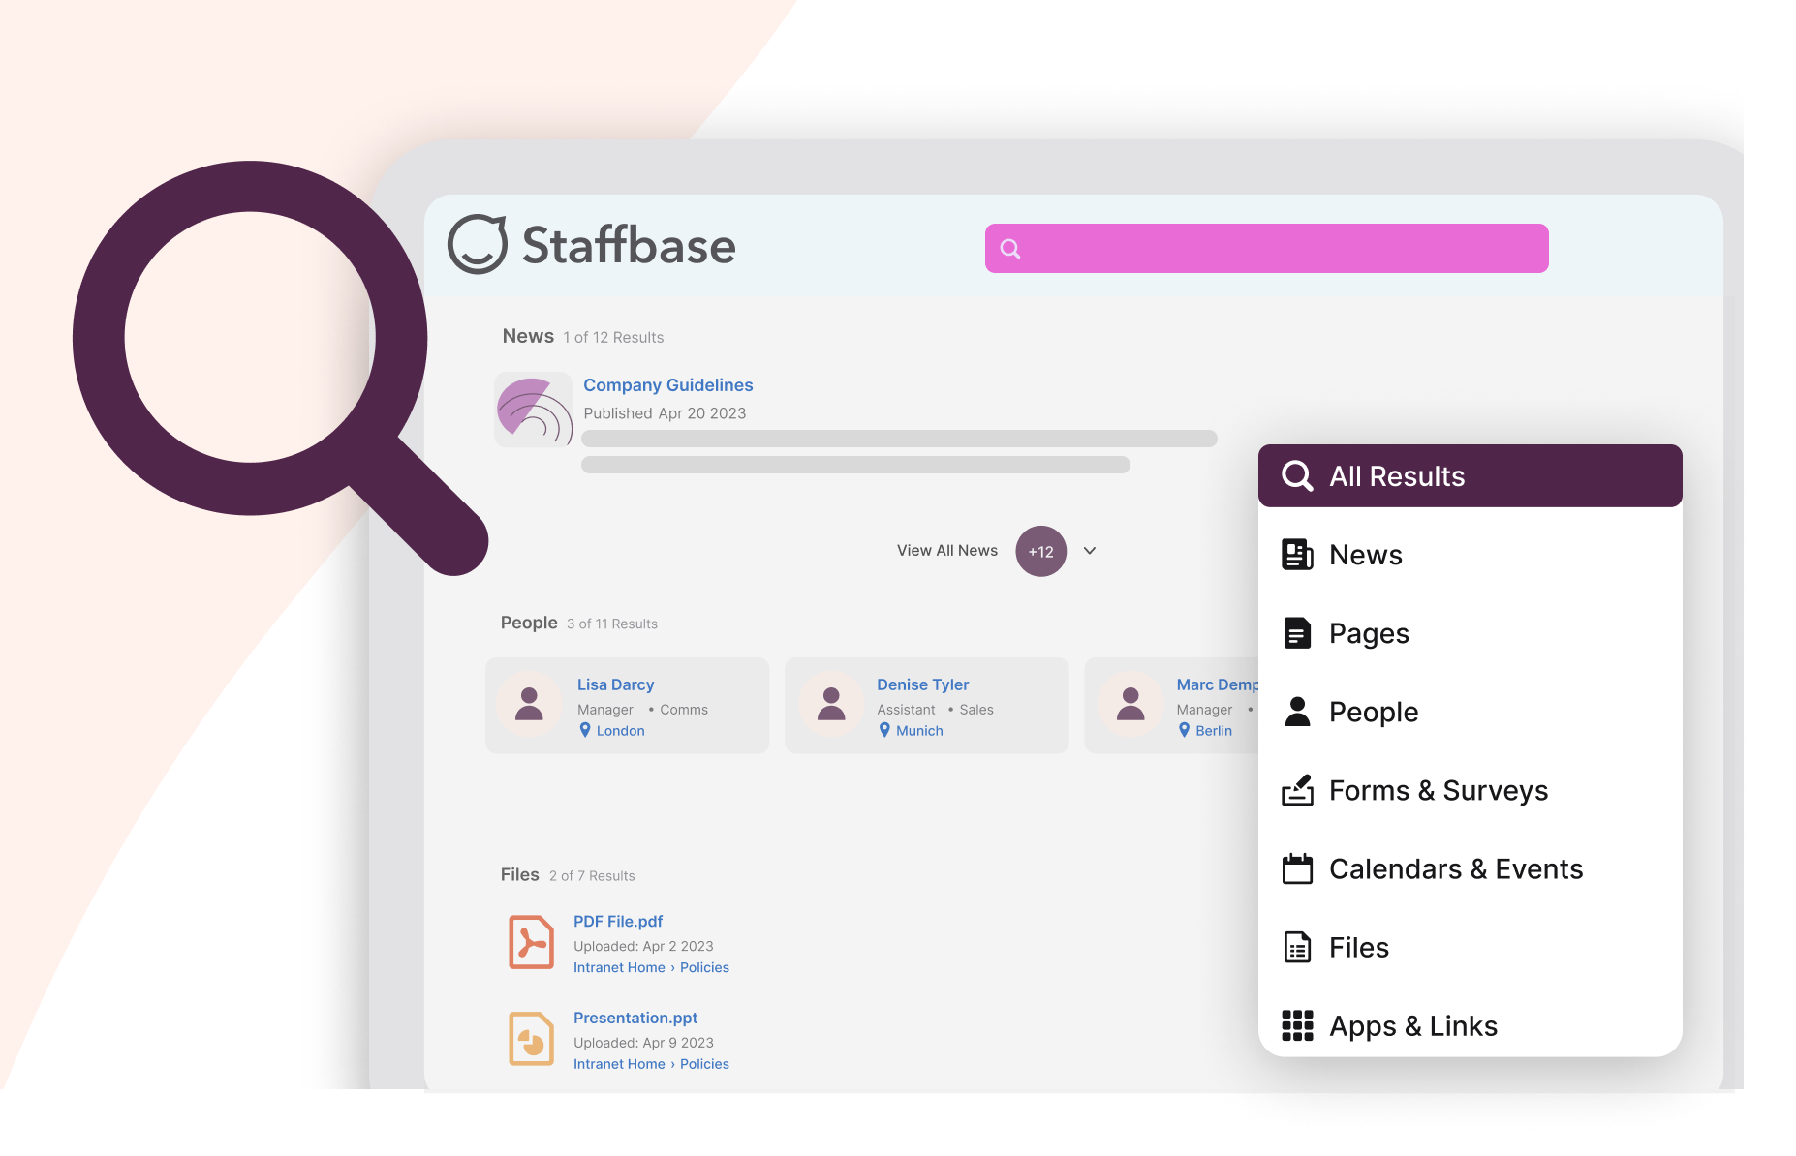The image size is (1796, 1156).
Task: Click the Staffbase logo icon
Action: [478, 244]
